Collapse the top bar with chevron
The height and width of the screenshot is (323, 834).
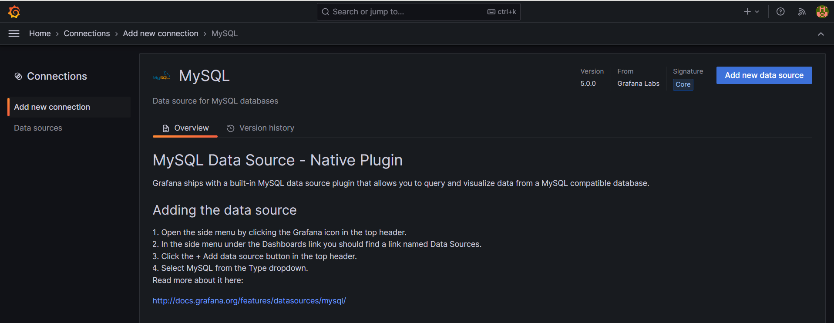821,34
